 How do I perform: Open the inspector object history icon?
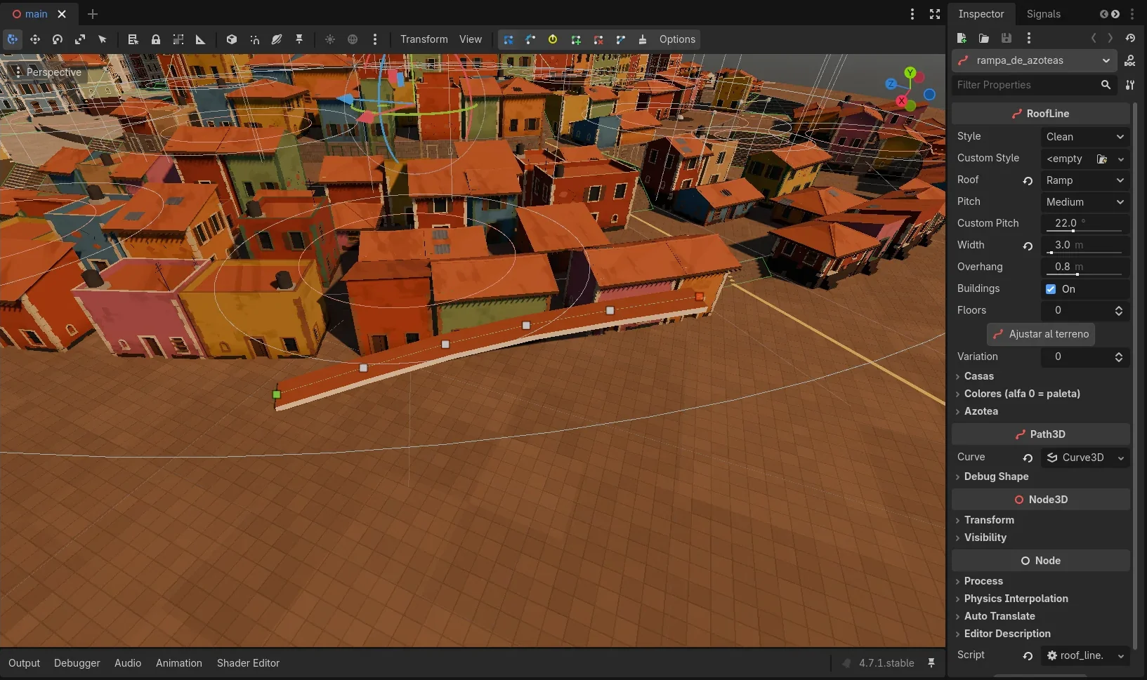point(1130,38)
